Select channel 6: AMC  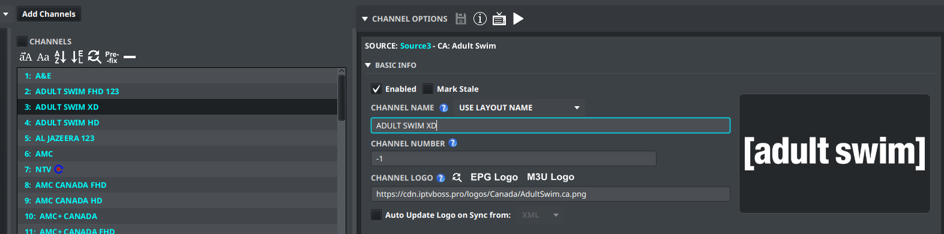178,154
